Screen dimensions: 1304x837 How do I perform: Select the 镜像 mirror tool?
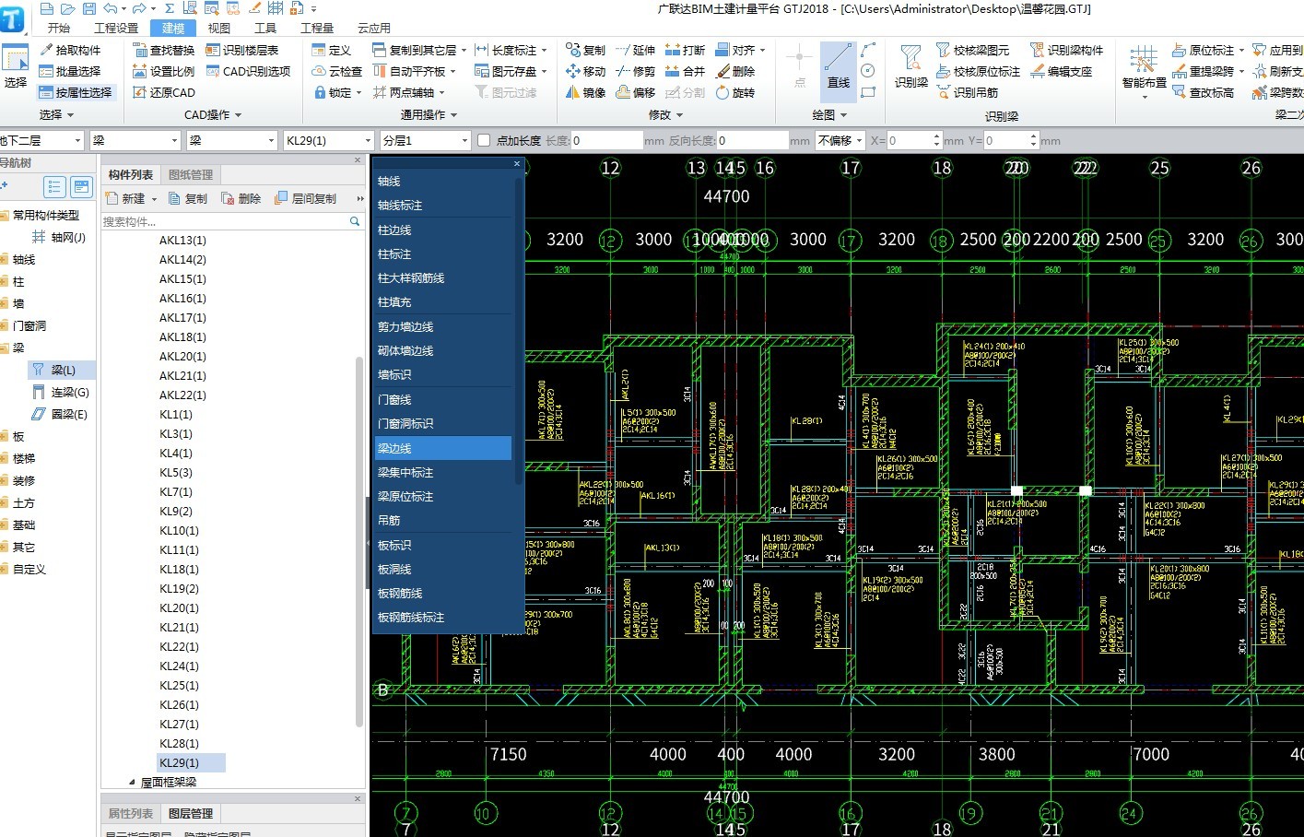tap(585, 92)
